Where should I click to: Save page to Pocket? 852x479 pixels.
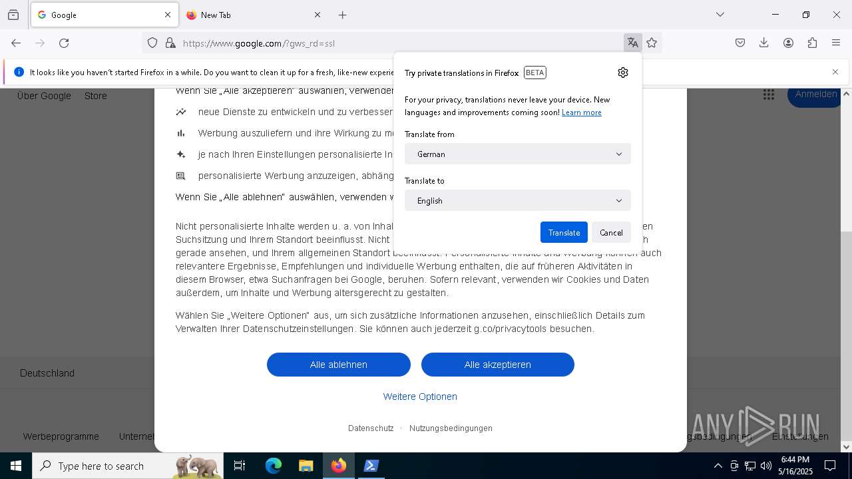pos(740,43)
